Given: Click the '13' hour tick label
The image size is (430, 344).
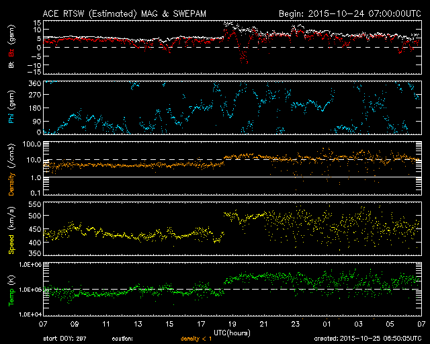Looking at the screenshot, I should (138, 325).
